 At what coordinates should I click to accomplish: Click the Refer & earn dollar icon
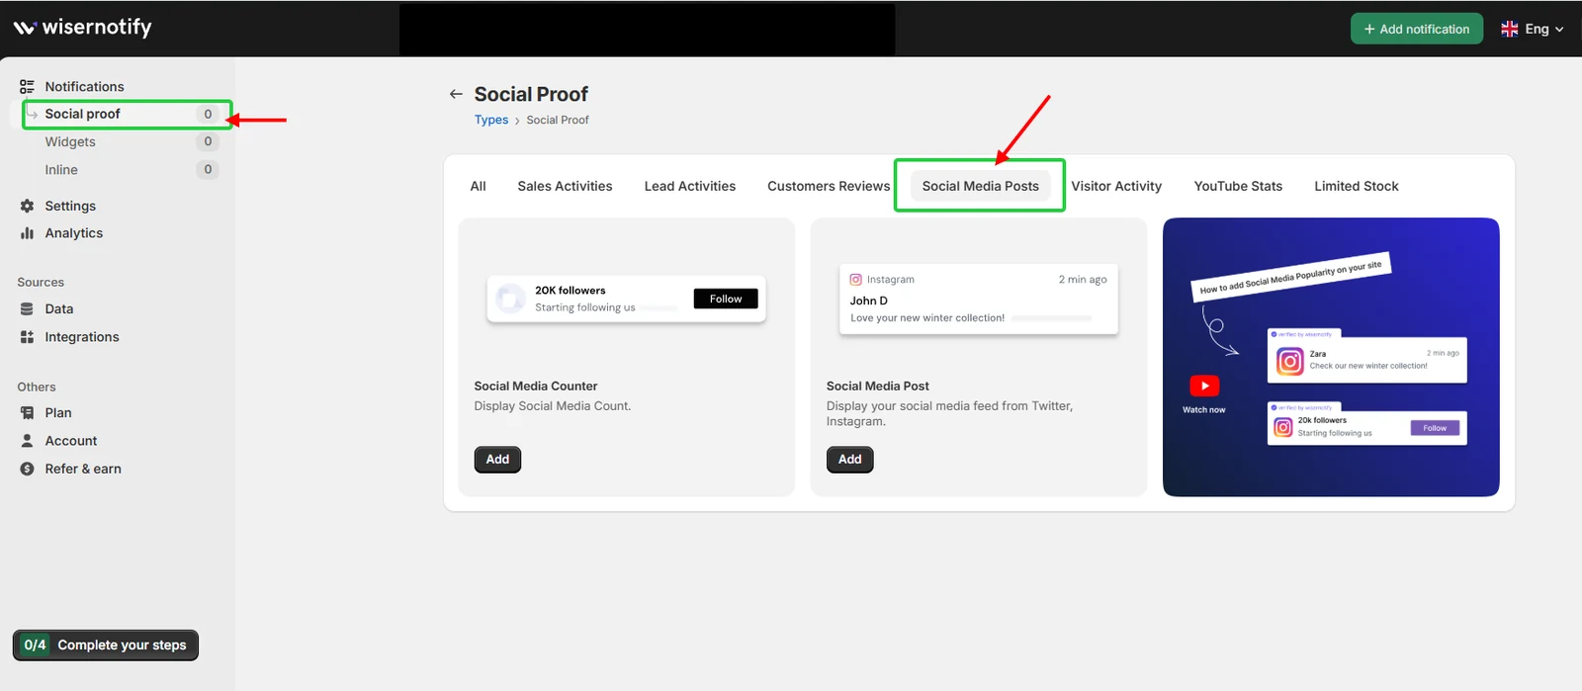[27, 469]
